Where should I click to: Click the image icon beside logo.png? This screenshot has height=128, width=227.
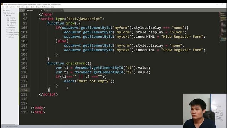[x=8, y=23]
